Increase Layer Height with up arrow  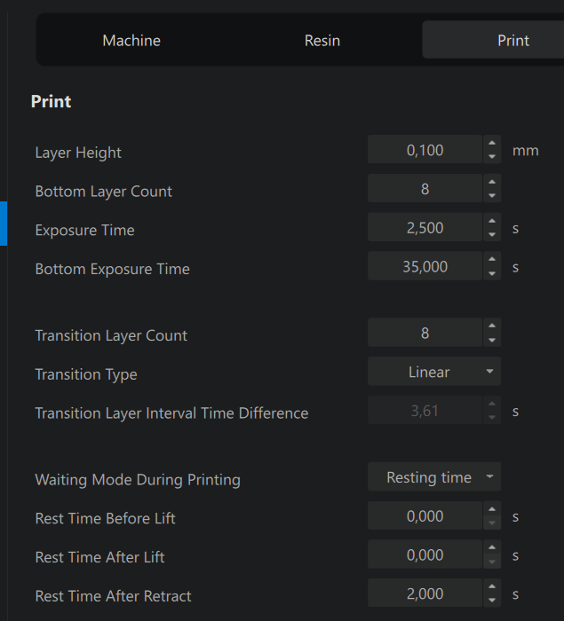pyautogui.click(x=492, y=143)
